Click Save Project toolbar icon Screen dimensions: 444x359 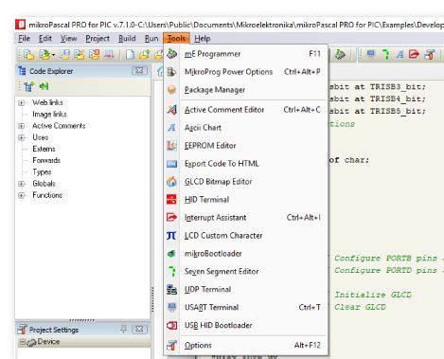click(x=65, y=55)
